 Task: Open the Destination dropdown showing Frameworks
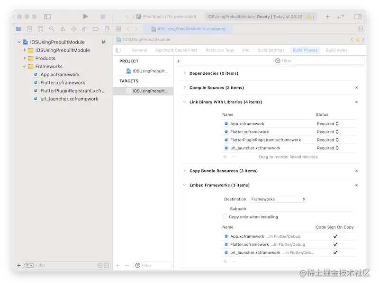click(278, 199)
